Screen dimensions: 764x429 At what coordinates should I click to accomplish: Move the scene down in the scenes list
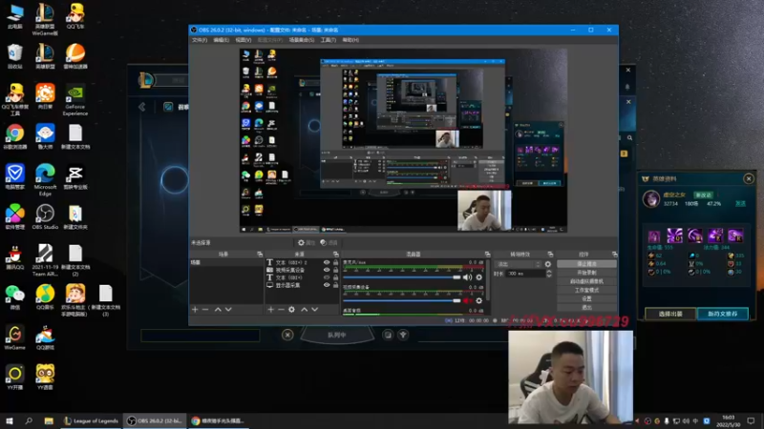(228, 309)
